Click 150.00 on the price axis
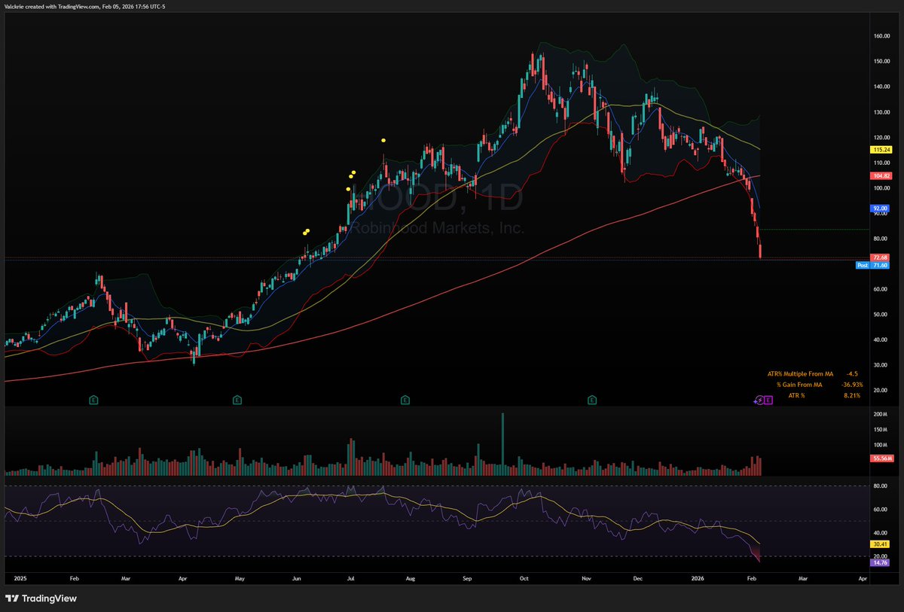Image resolution: width=904 pixels, height=612 pixels. 883,61
